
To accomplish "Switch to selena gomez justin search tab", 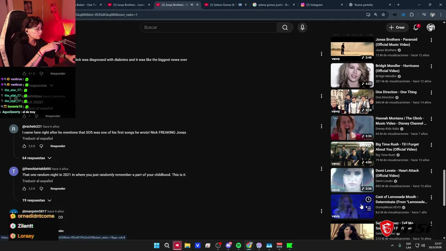I will (x=274, y=5).
